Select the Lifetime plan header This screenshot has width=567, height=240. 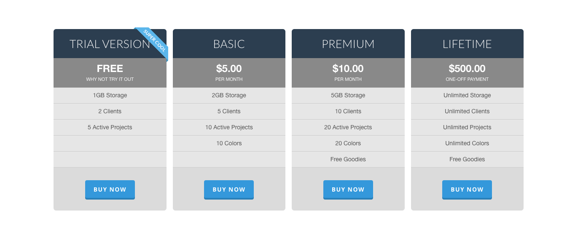coord(467,44)
